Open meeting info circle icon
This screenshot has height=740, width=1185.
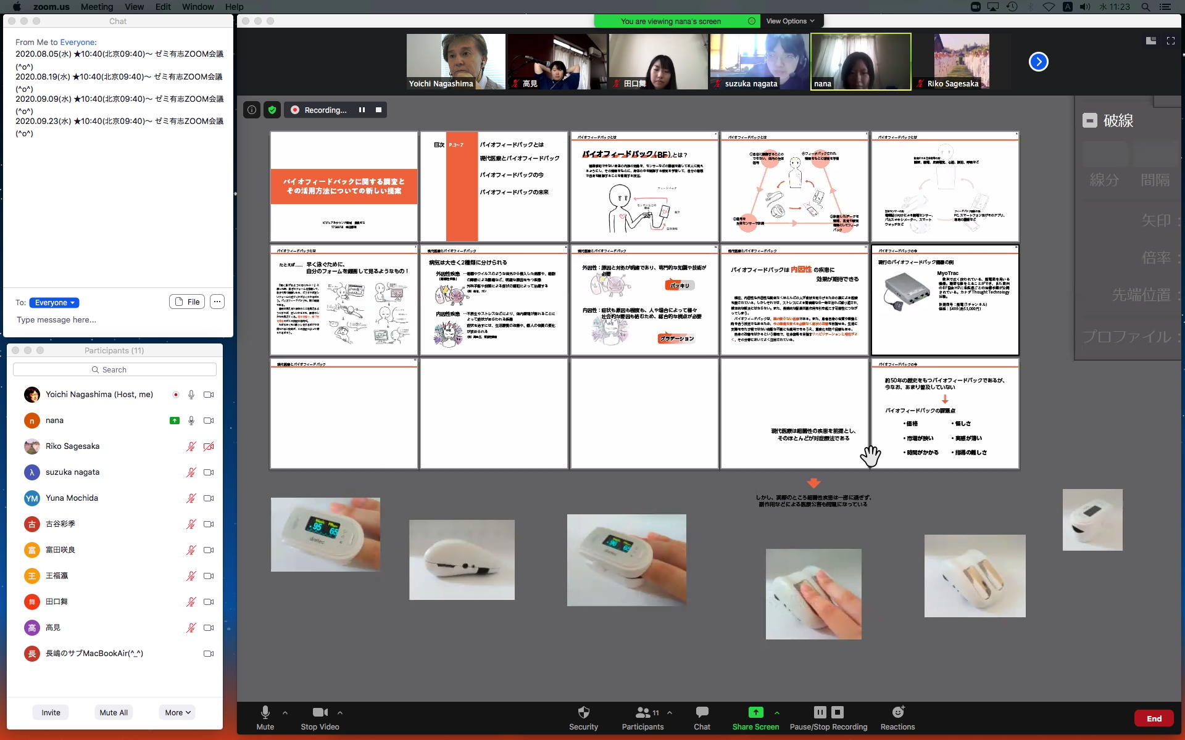point(252,110)
